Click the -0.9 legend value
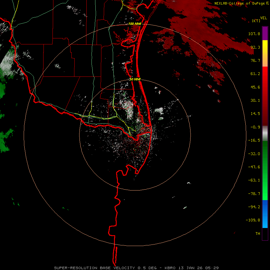The image size is (270, 270). [x=255, y=127]
